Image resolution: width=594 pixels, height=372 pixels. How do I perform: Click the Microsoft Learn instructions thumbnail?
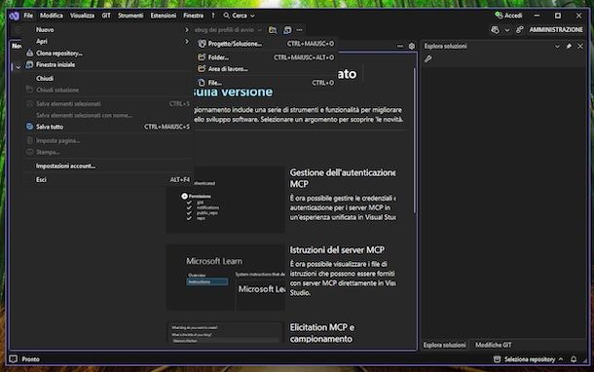(226, 278)
